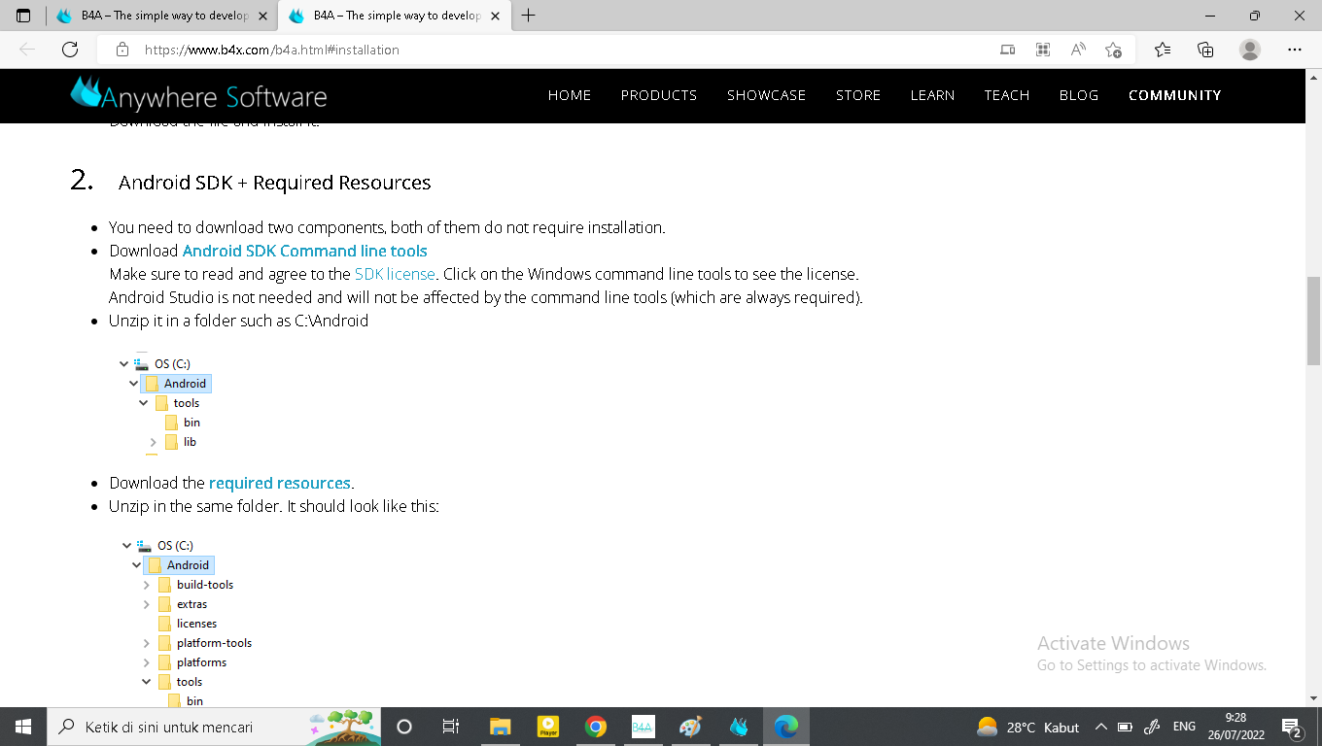Open the SDK license link
Screen dimensions: 1322x746
[395, 274]
